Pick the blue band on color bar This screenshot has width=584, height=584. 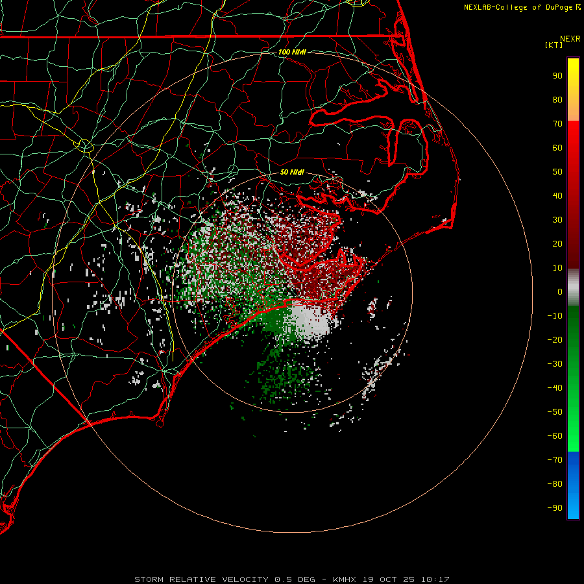click(x=573, y=485)
